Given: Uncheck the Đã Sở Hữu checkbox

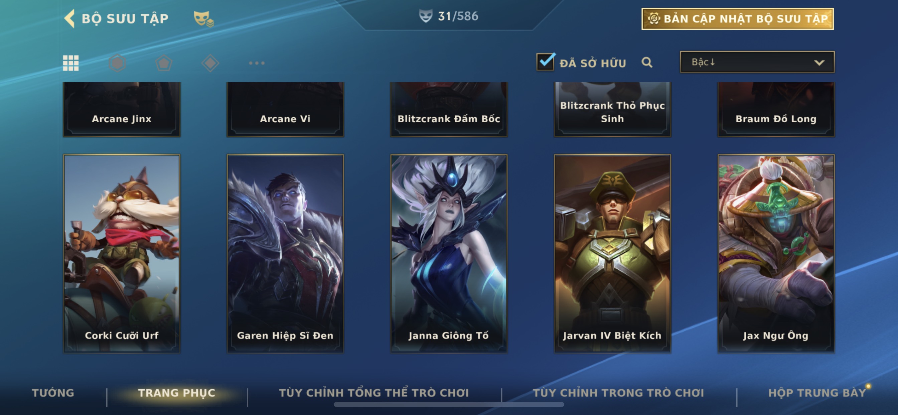Looking at the screenshot, I should [545, 62].
